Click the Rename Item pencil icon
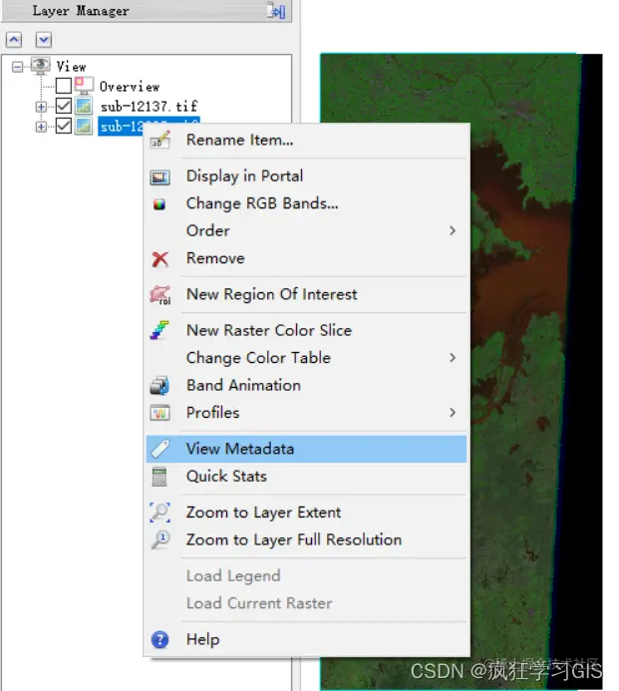Viewport: 619px width, 691px height. [159, 140]
